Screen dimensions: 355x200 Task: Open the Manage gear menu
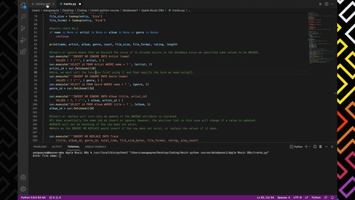[x=23, y=189]
